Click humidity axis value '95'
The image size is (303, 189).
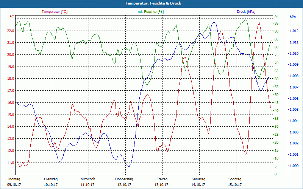276,23
